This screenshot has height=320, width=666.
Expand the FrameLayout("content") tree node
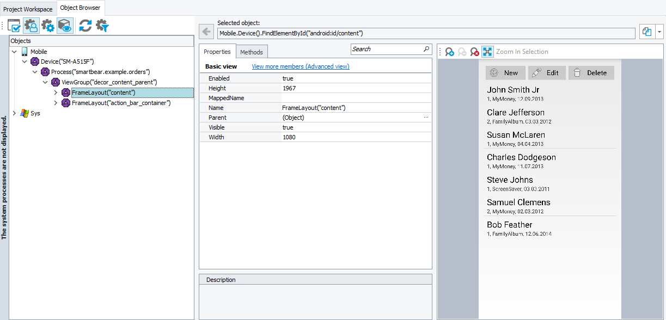(55, 93)
